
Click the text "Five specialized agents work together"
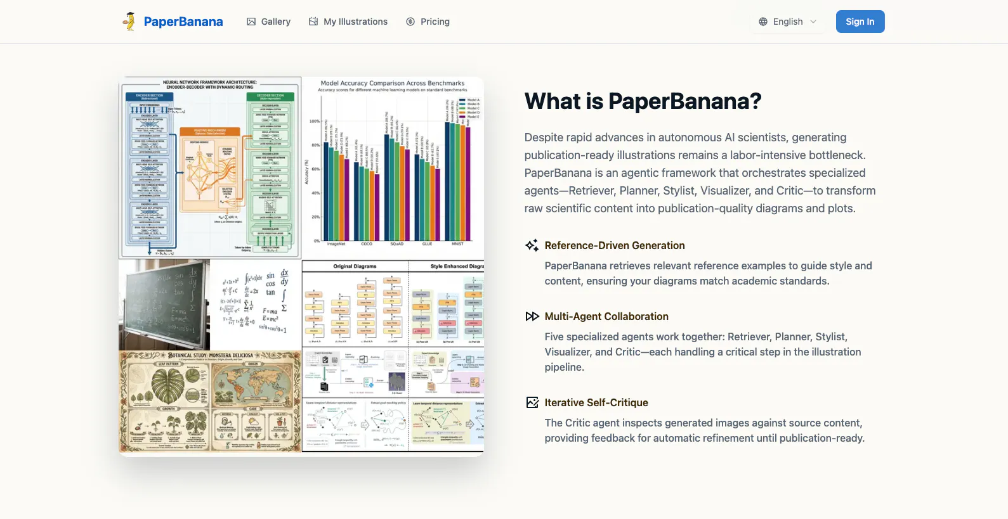(x=703, y=352)
